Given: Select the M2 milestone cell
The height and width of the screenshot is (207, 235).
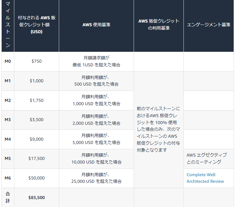Looking at the screenshot, I should click(x=8, y=101).
